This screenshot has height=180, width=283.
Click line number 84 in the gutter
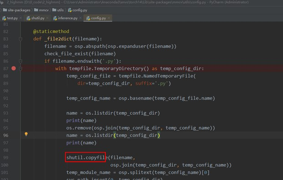[6, 46]
